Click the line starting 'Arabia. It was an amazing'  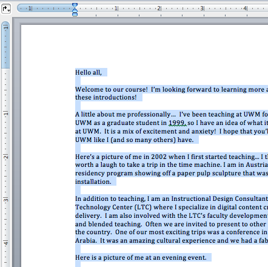[172, 240]
